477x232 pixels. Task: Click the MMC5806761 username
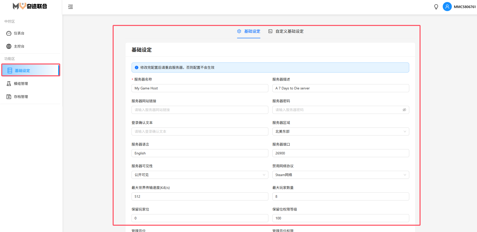[465, 7]
